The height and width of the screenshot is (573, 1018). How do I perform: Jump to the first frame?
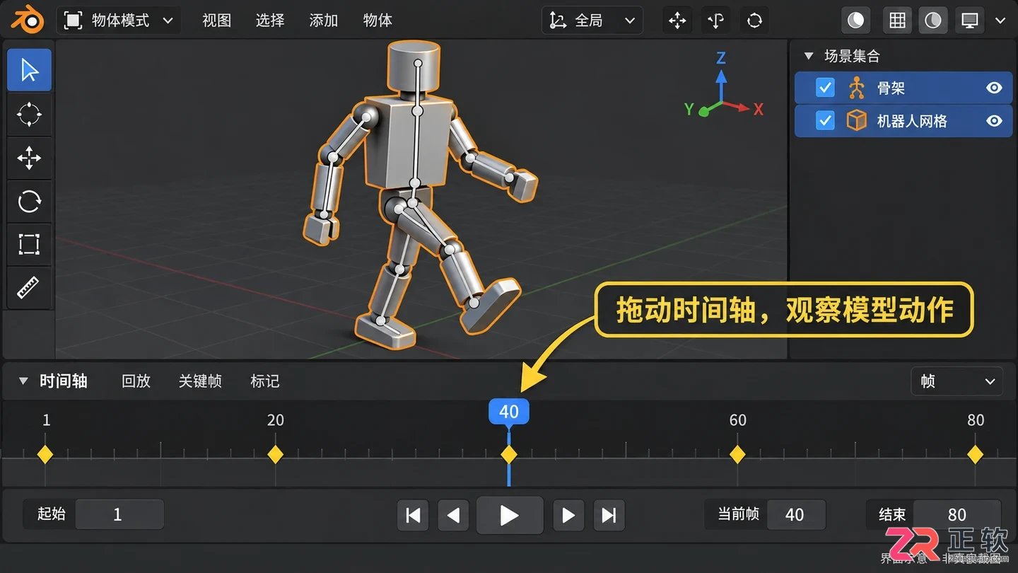pos(414,515)
